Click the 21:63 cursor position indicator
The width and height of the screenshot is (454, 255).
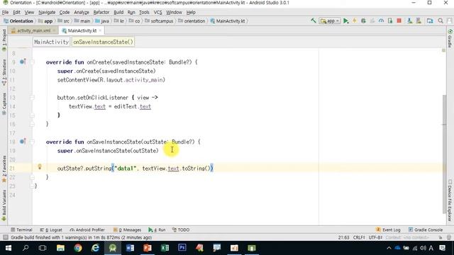tap(343, 237)
